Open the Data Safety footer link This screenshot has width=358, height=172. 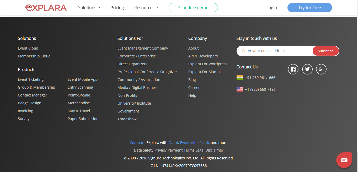click(143, 150)
